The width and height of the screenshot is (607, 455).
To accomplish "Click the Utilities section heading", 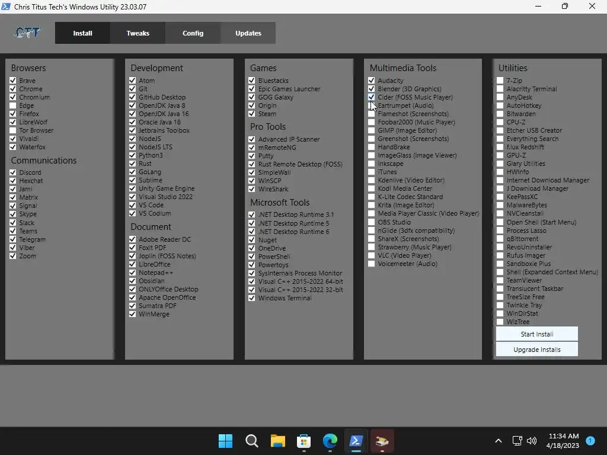I will (x=513, y=68).
